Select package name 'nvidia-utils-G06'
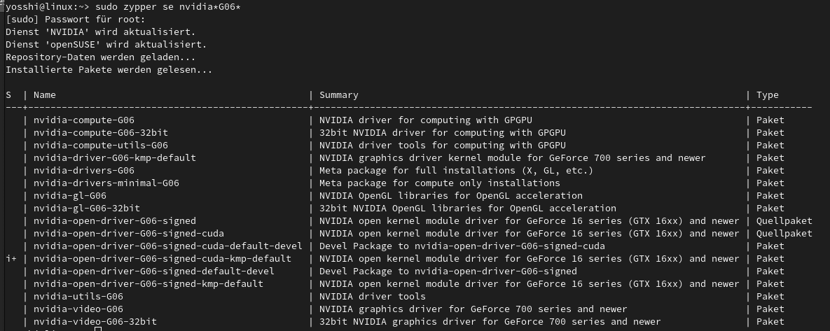The width and height of the screenshot is (830, 331). (78, 297)
